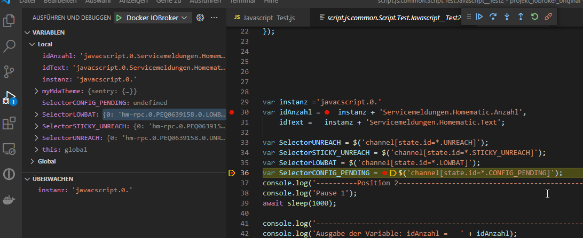Switch to the script.js.common.Script.Test tab
Image resolution: width=583 pixels, height=238 pixels.
pos(390,18)
